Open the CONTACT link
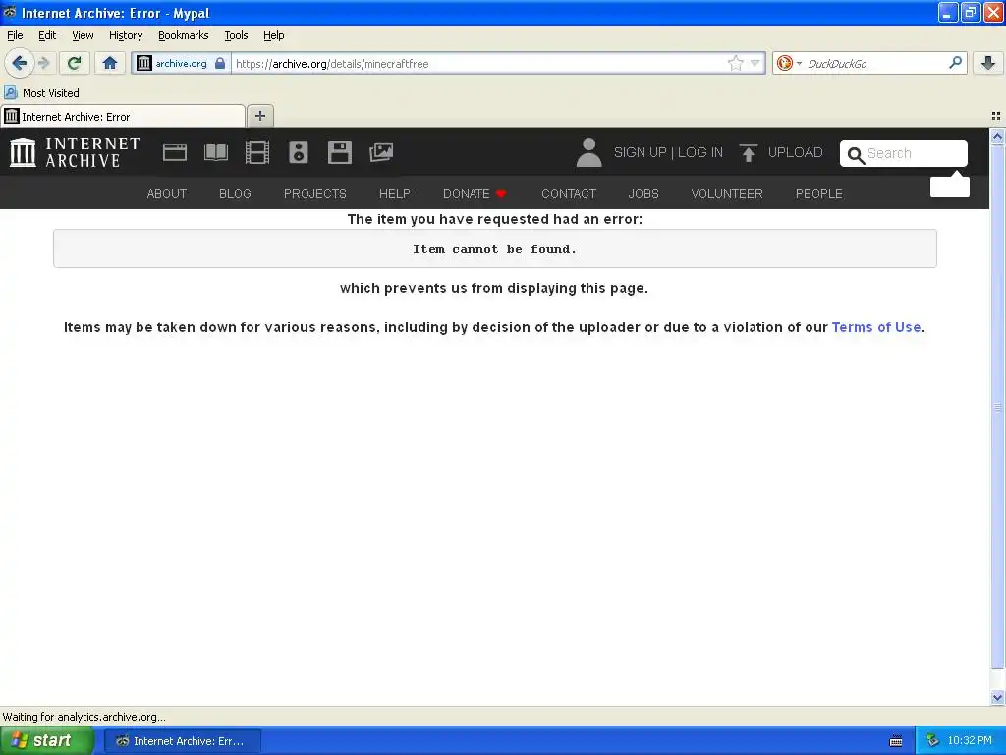 tap(569, 194)
